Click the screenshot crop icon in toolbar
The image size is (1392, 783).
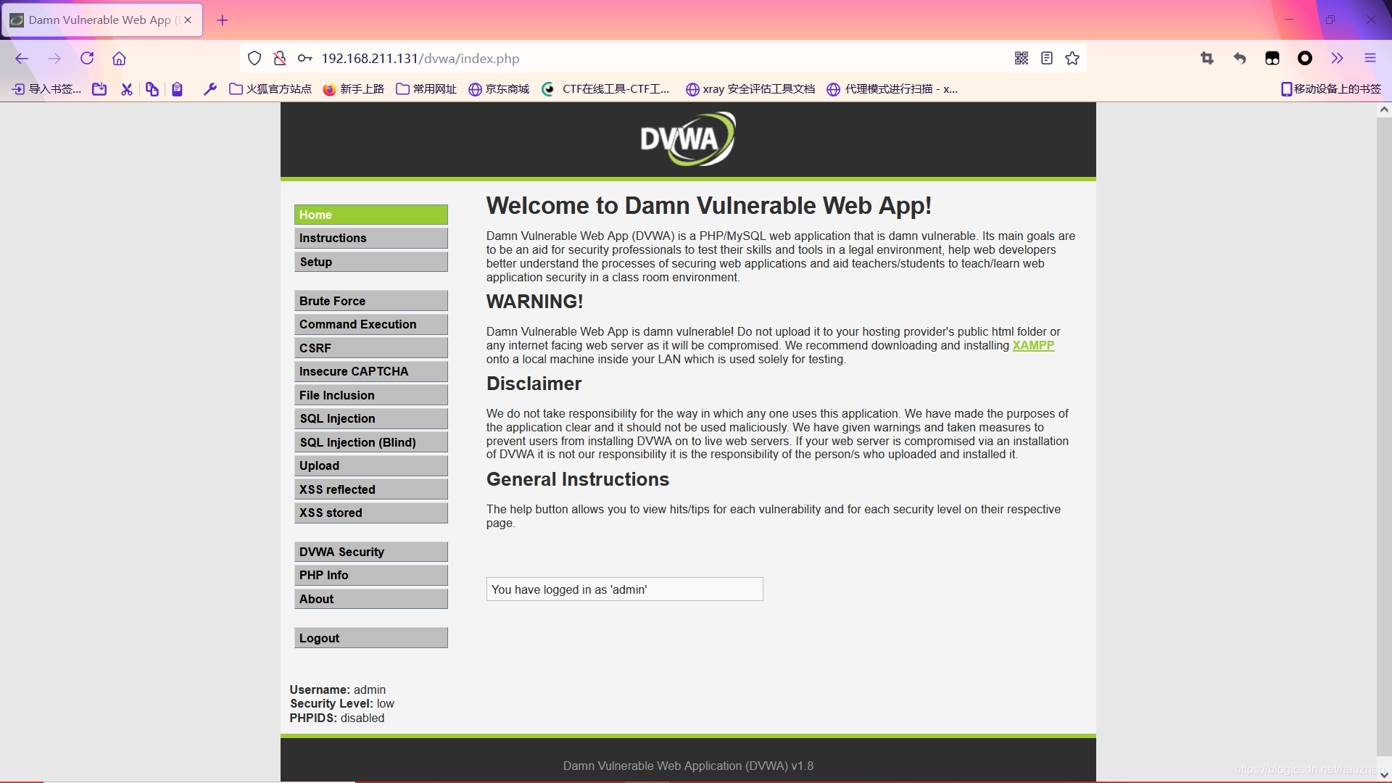tap(1207, 59)
